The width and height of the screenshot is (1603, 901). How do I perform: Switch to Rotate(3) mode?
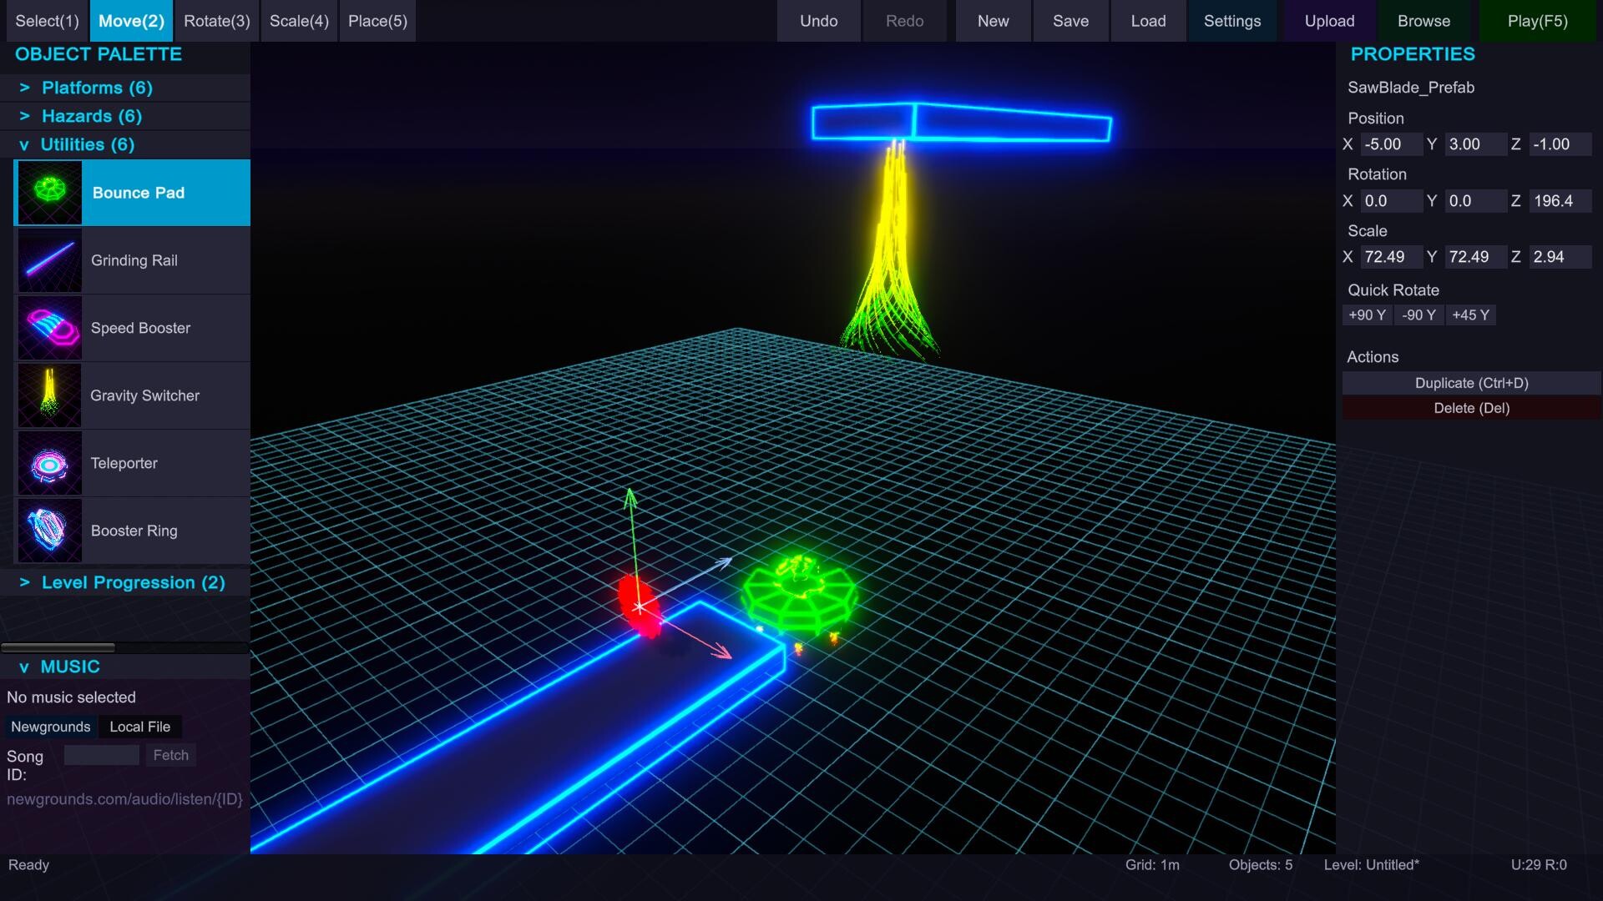(216, 21)
